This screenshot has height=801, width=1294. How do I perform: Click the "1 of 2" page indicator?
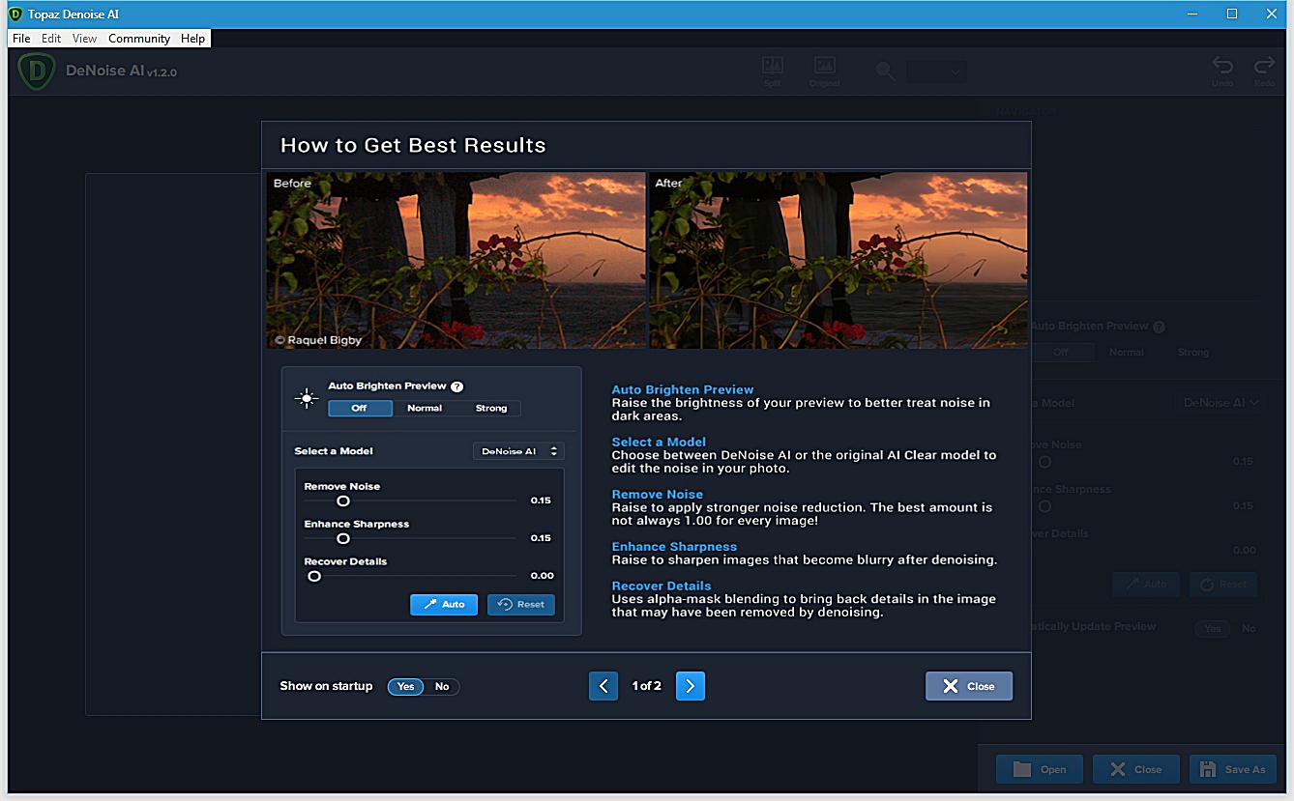[x=647, y=686]
